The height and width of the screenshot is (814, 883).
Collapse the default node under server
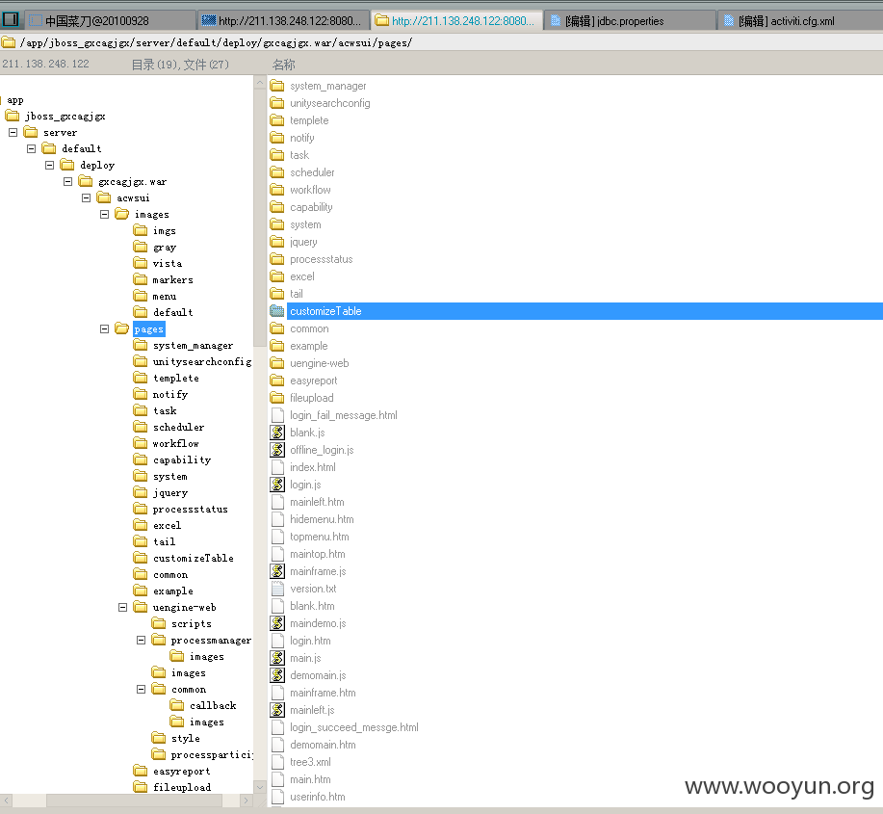click(x=32, y=148)
